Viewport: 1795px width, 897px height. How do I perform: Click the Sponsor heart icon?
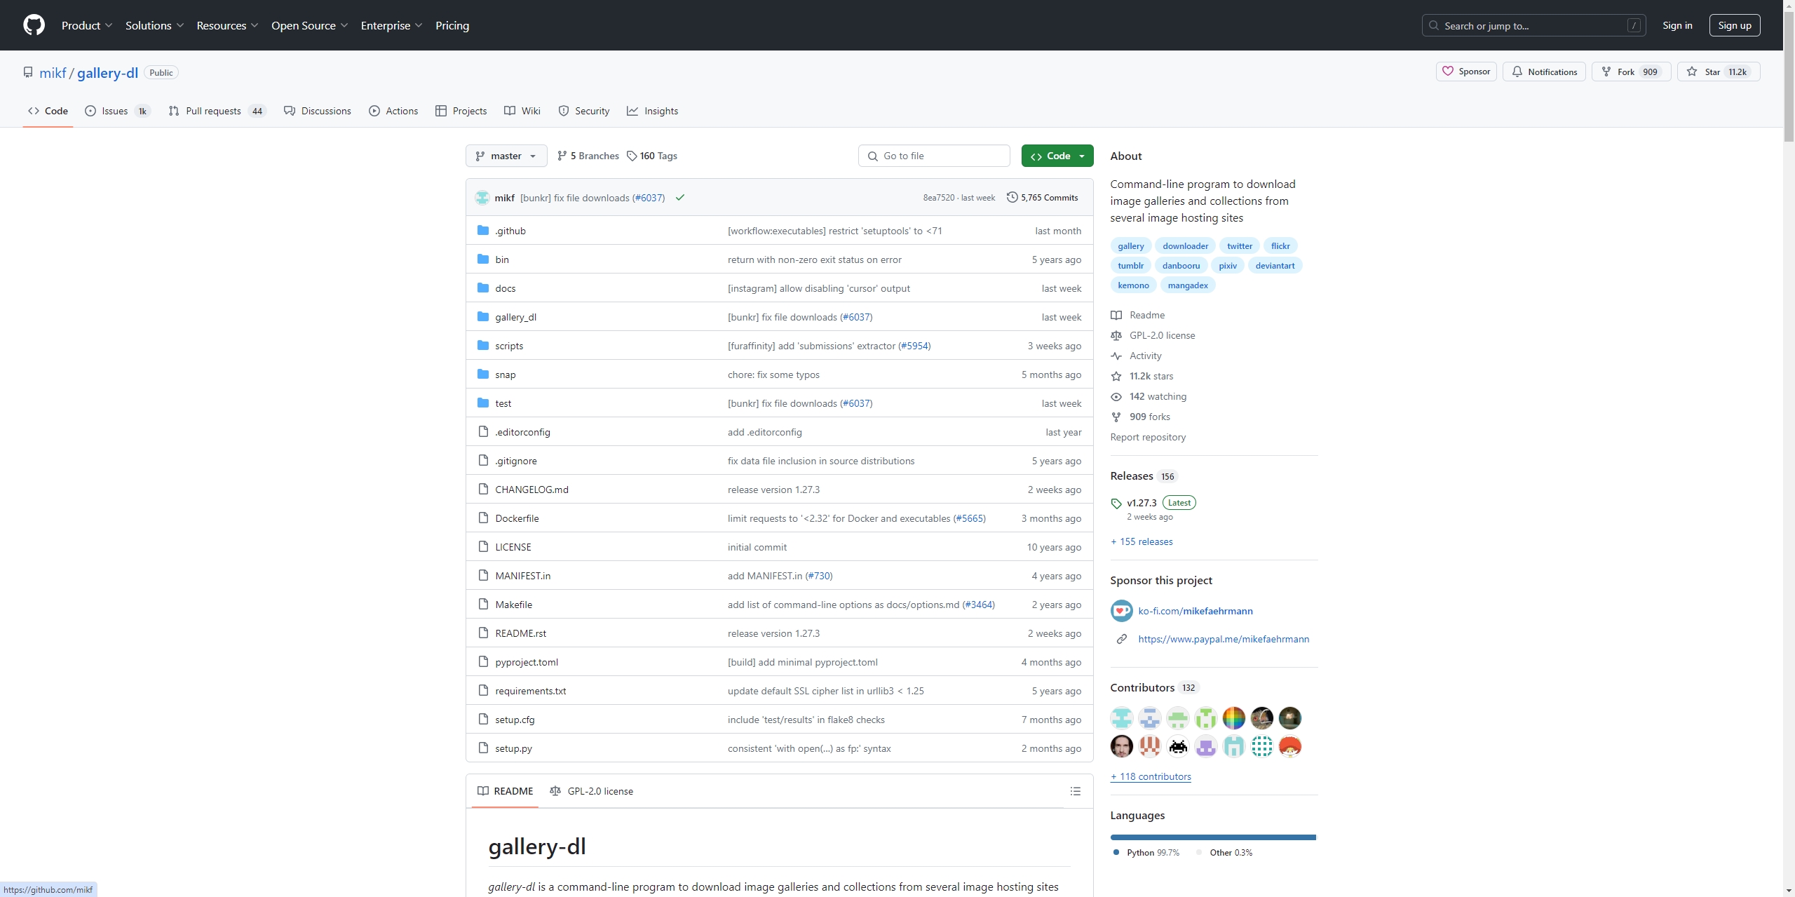point(1448,71)
